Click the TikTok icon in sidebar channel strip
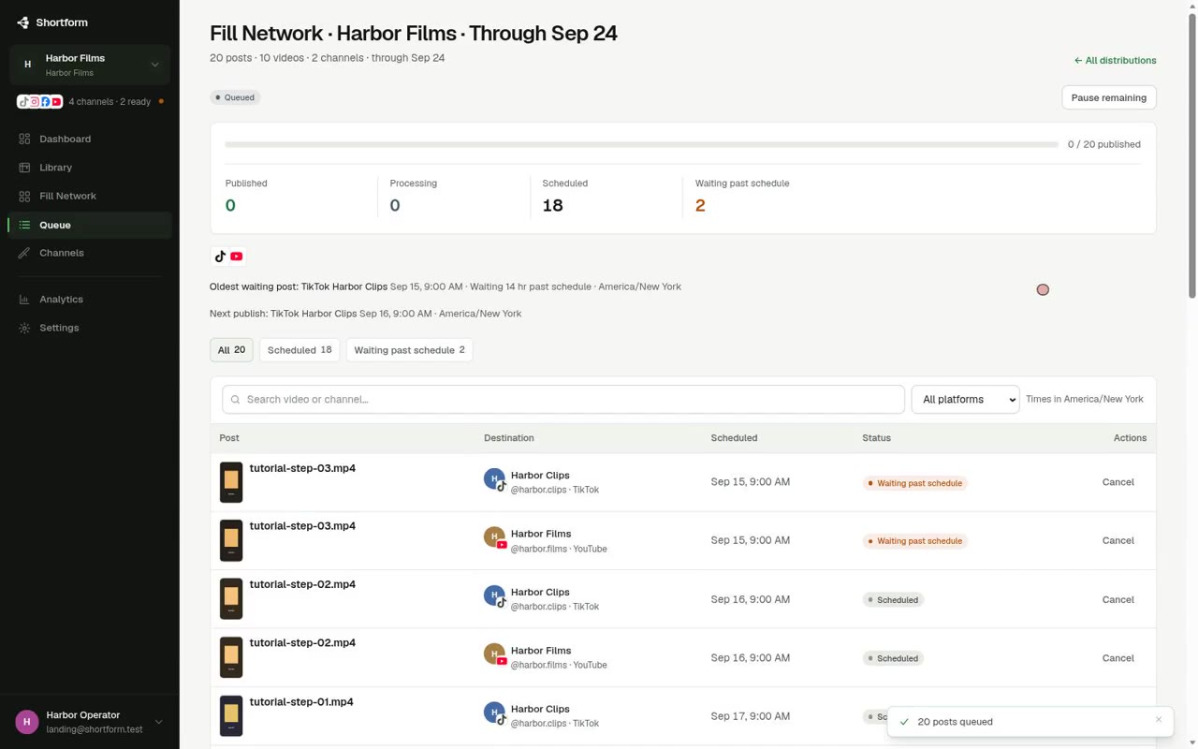Screen dimensions: 1198x749 22,101
